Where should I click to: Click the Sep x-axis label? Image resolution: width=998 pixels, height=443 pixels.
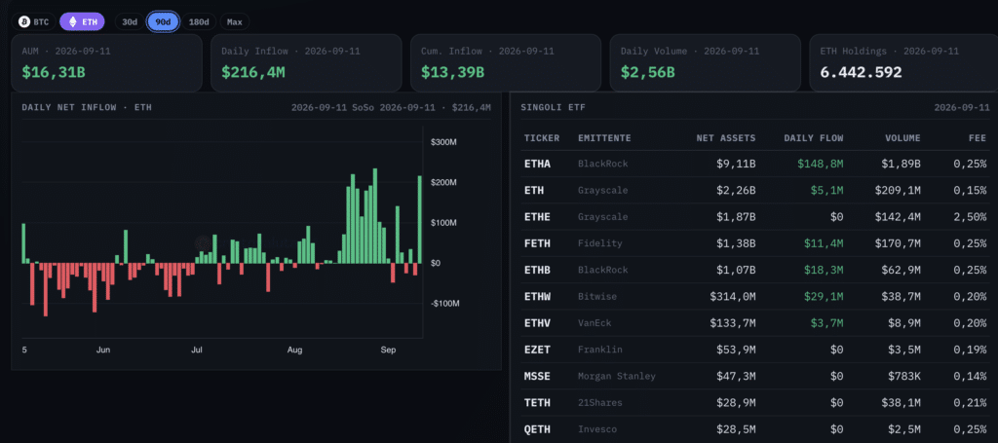pyautogui.click(x=388, y=351)
